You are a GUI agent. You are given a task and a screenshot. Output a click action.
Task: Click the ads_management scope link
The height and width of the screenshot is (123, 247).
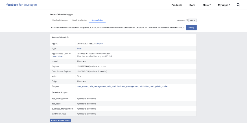pyautogui.click(x=98, y=86)
